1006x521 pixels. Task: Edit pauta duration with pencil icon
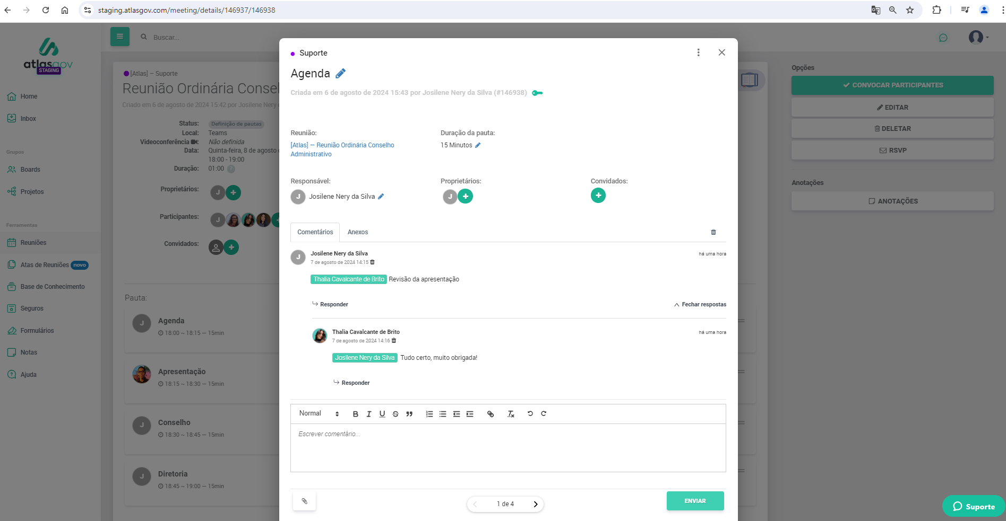click(478, 145)
